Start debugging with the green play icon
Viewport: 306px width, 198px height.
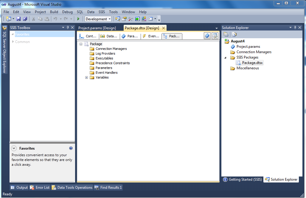[78, 19]
